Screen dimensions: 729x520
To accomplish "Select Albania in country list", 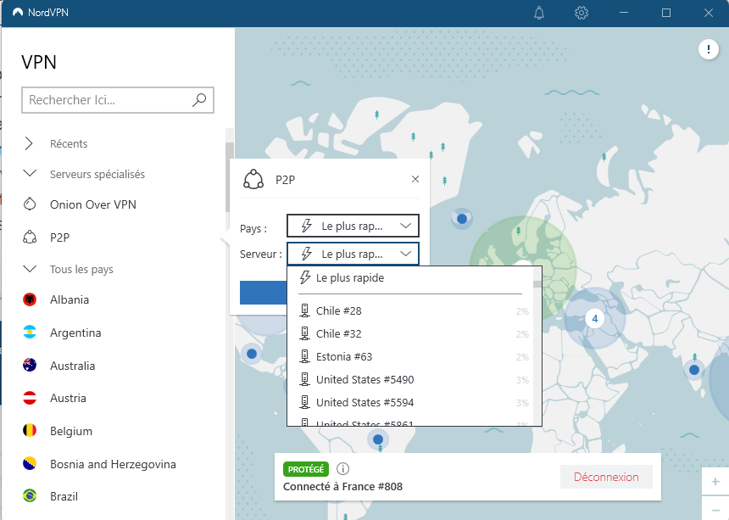I will click(114, 299).
